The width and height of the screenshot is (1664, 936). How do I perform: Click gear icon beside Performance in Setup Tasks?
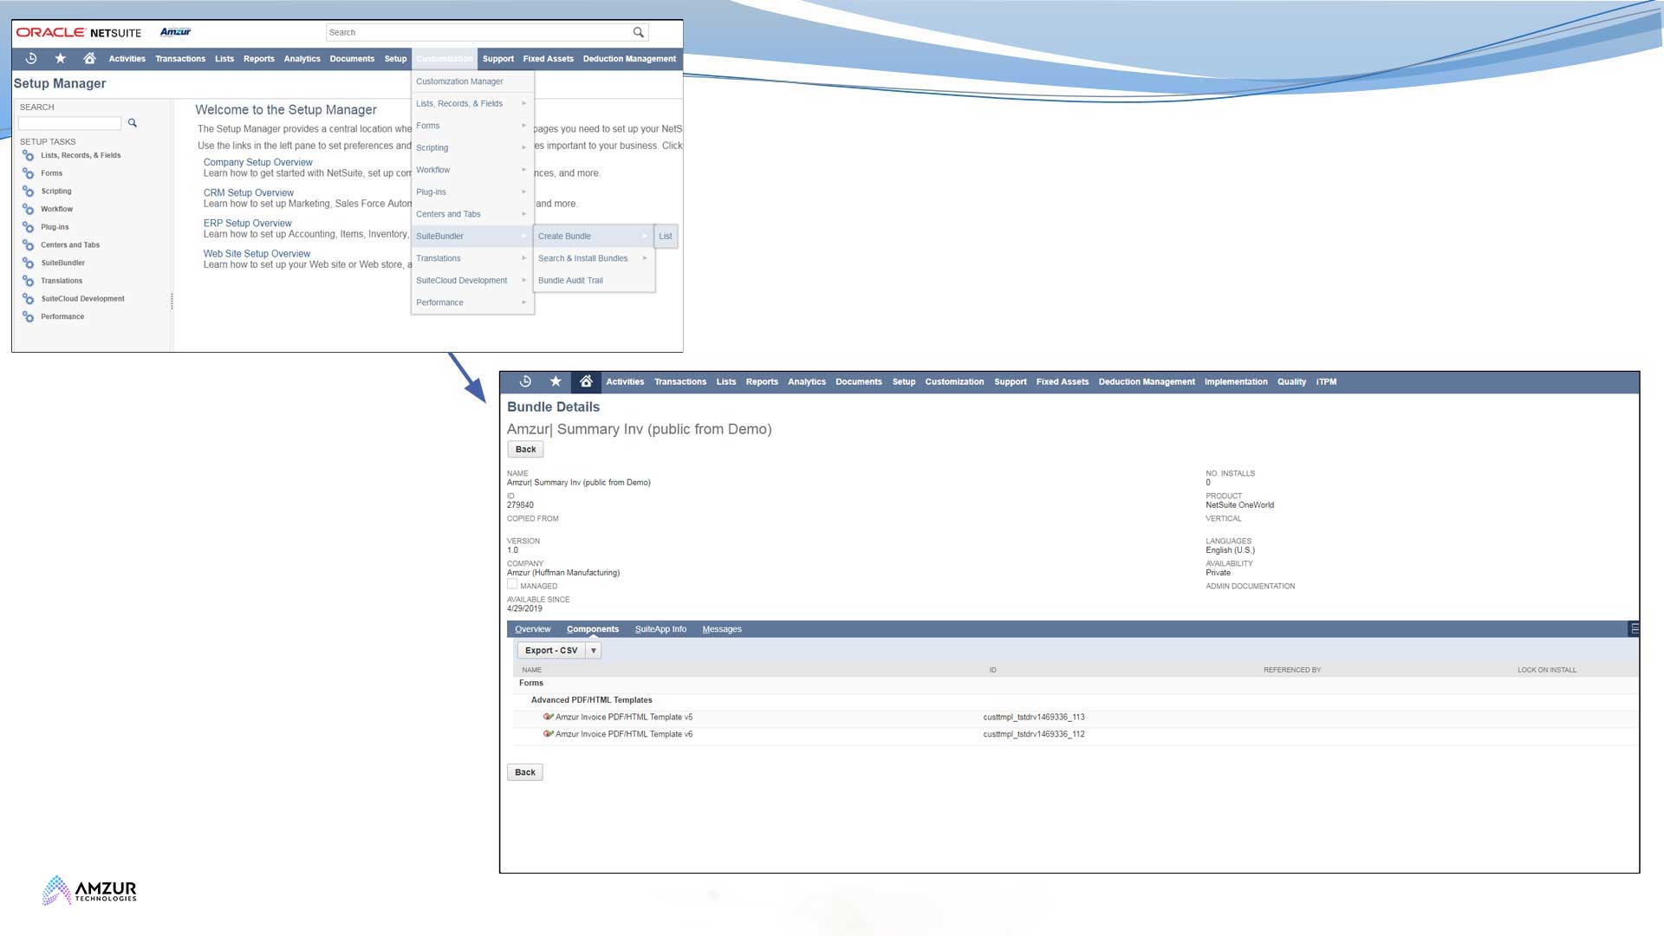coord(29,317)
